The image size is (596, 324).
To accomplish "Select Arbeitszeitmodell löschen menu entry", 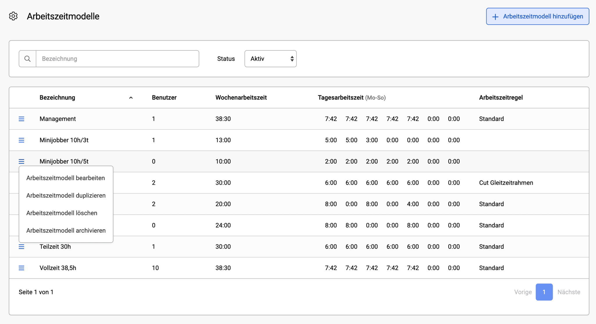I will pyautogui.click(x=62, y=213).
